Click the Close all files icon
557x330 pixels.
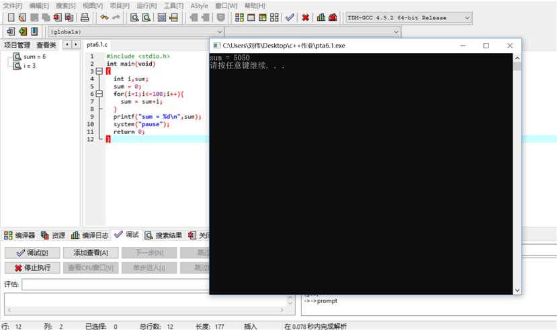point(69,17)
